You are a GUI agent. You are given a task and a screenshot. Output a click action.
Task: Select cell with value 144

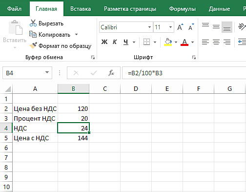[x=73, y=138]
